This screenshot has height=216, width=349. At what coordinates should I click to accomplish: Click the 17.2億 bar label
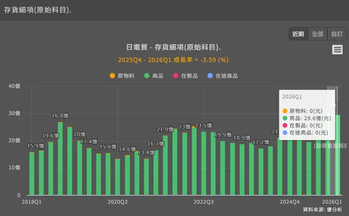coord(261,142)
